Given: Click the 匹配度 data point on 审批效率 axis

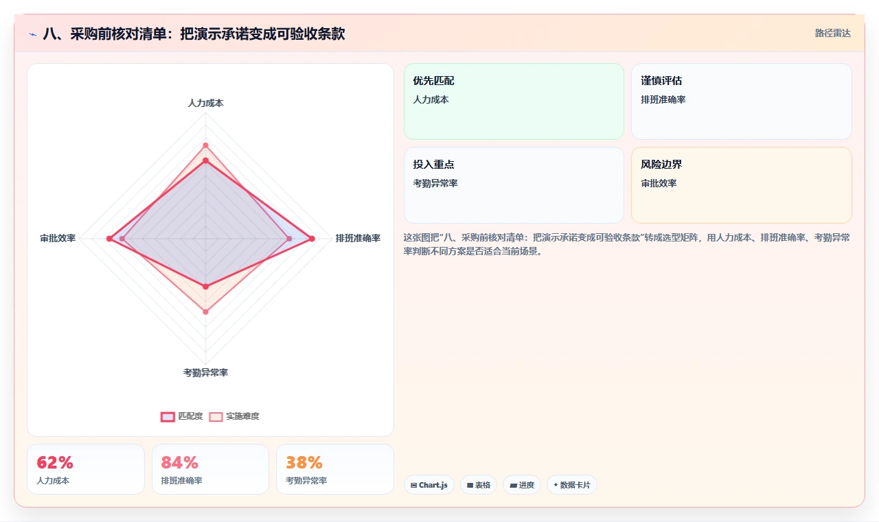Looking at the screenshot, I should pos(109,239).
